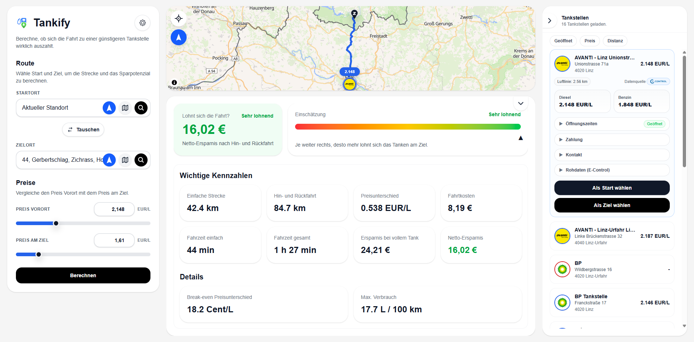Click Max. Verbrauch 17.7 L / 100 km
The height and width of the screenshot is (342, 694).
[438, 304]
